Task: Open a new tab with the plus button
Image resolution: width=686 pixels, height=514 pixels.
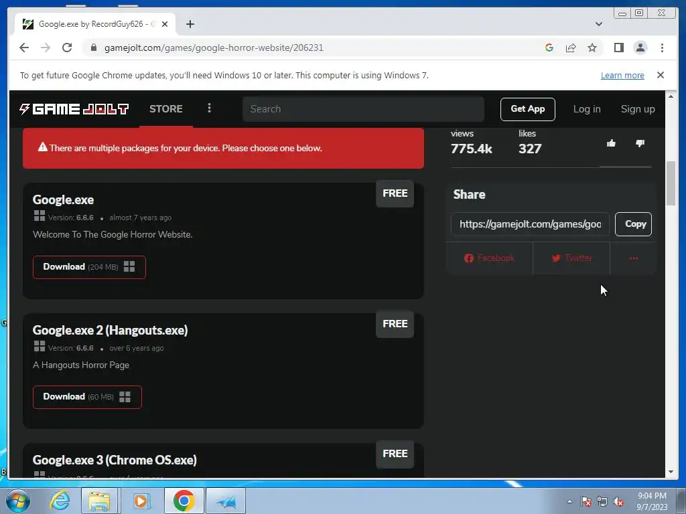Action: (190, 24)
